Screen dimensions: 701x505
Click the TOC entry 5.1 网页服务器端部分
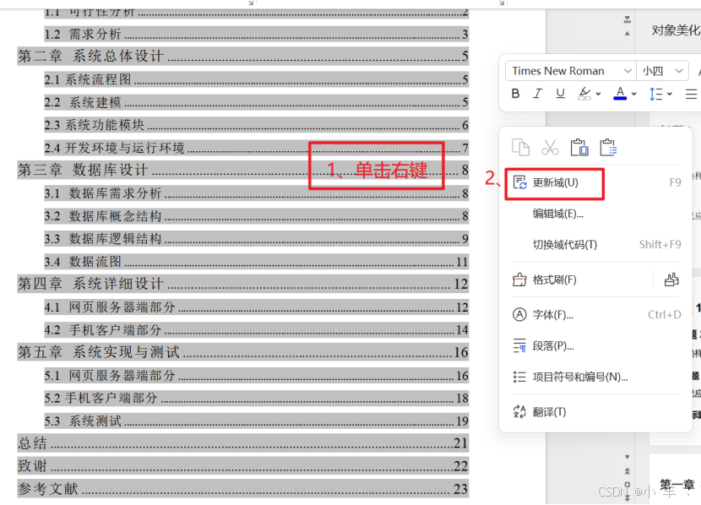(256, 376)
